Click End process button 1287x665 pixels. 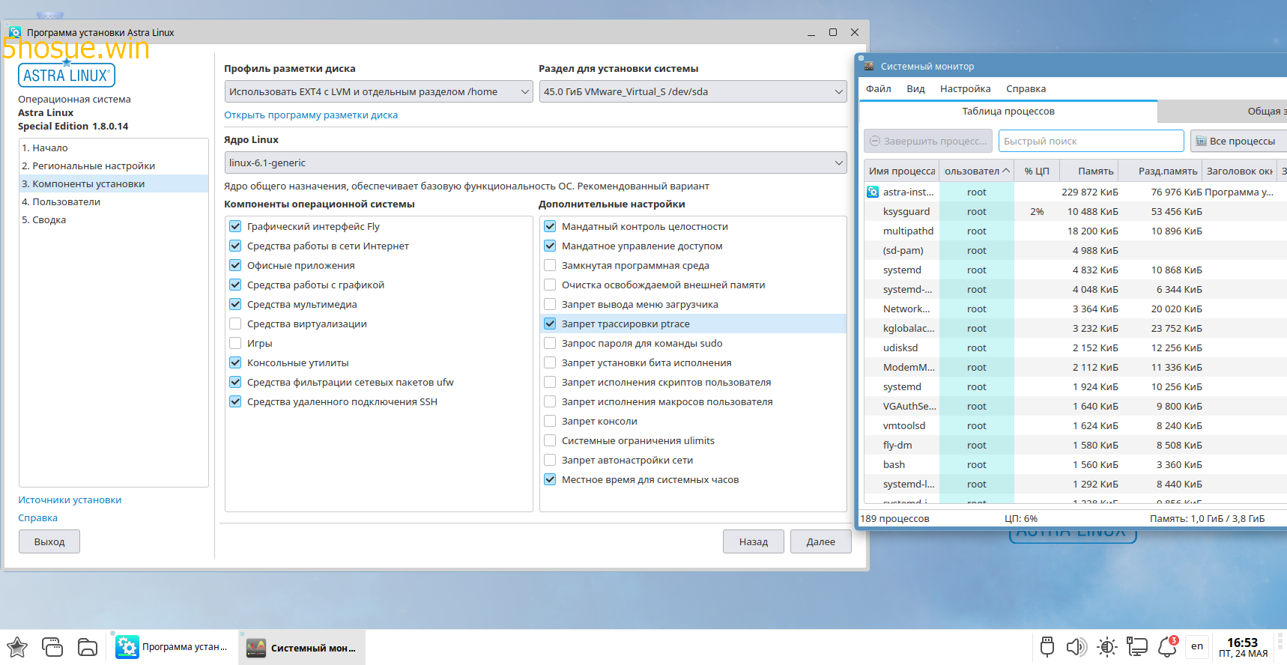click(x=928, y=141)
